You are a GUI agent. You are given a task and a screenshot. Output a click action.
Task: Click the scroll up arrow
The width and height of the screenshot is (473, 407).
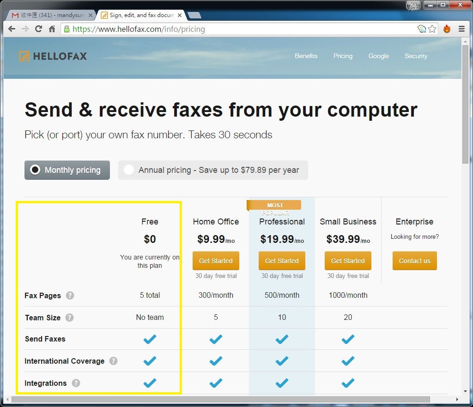[465, 41]
